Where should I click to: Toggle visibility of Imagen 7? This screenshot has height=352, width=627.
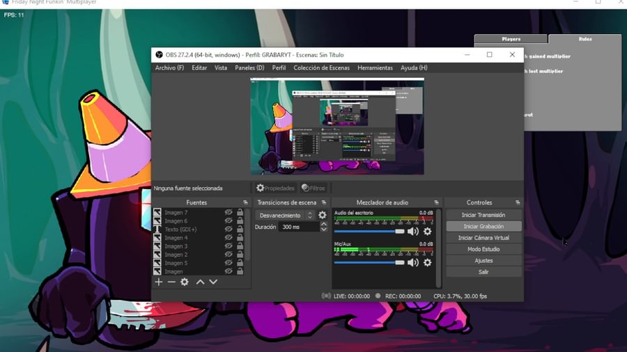coord(229,212)
